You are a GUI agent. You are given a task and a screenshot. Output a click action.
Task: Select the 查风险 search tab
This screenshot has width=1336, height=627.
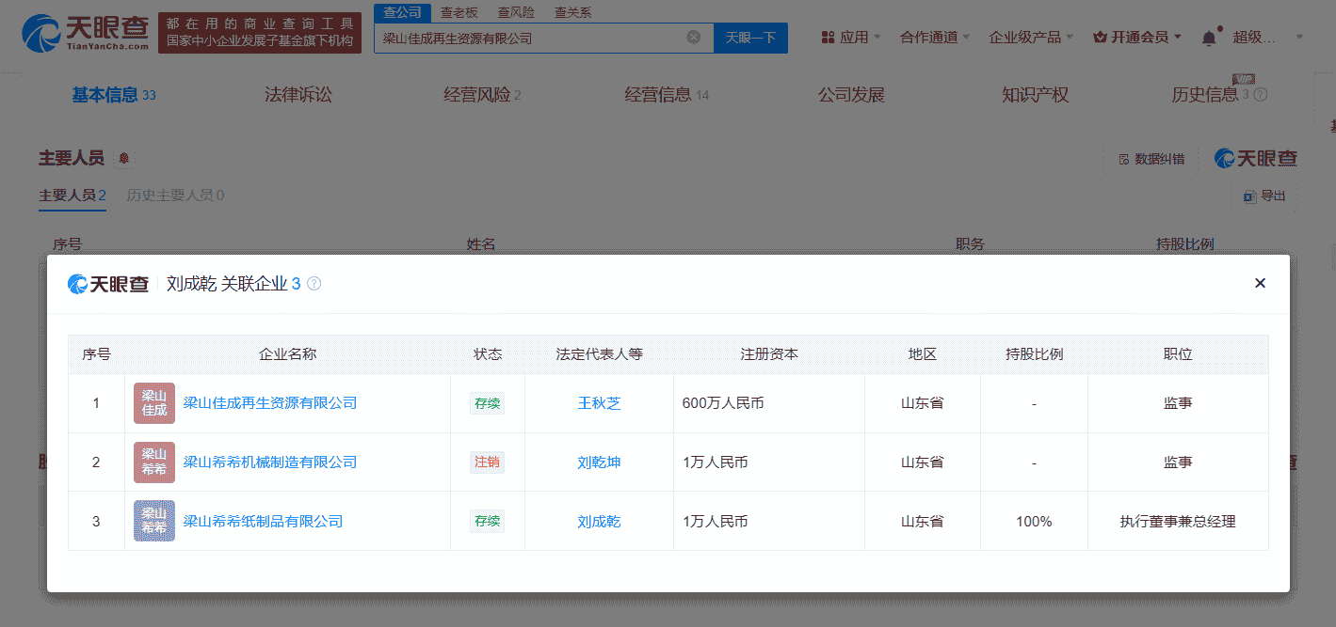click(x=515, y=12)
